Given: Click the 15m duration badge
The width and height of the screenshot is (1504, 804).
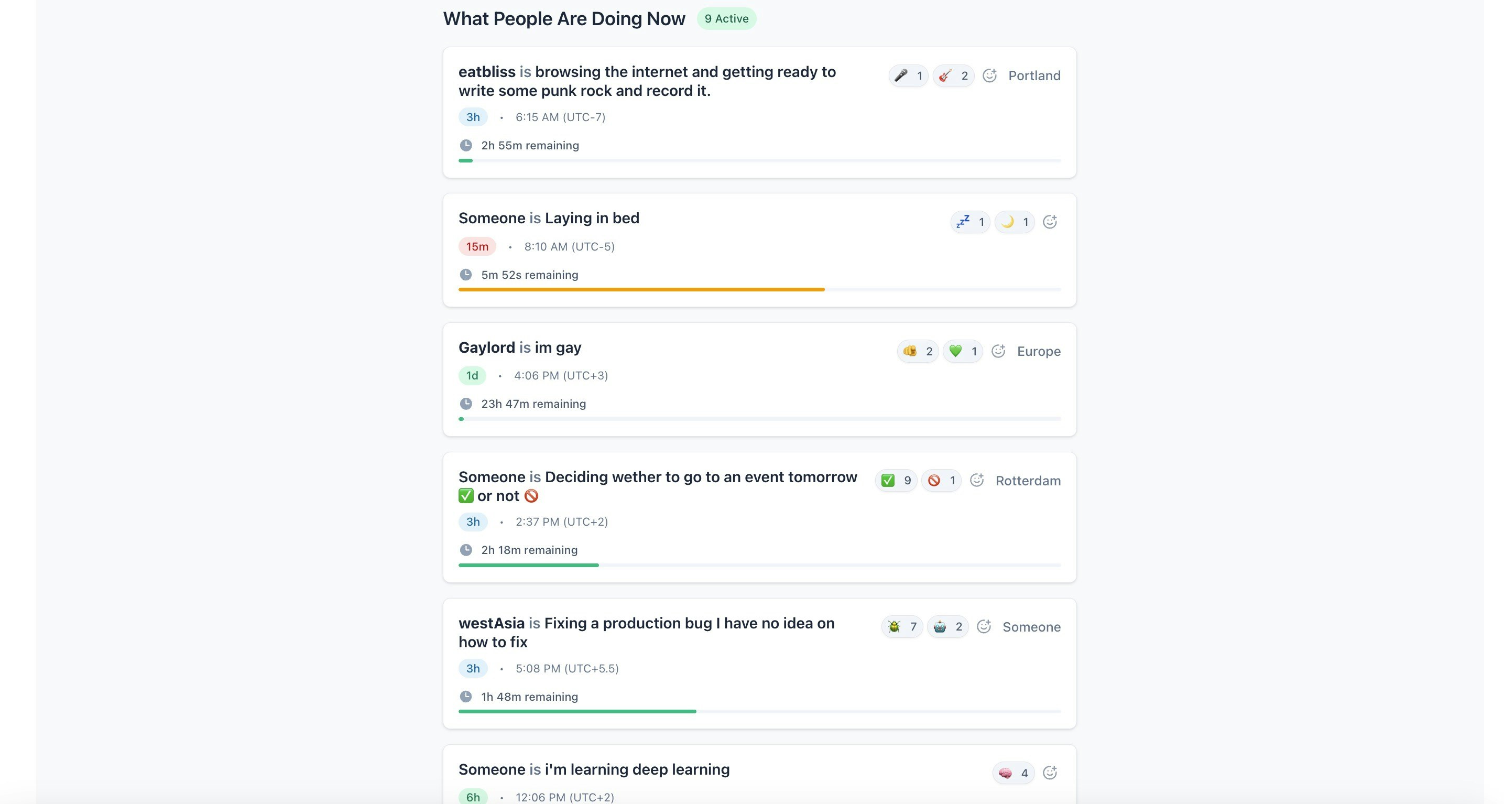Looking at the screenshot, I should coord(476,246).
